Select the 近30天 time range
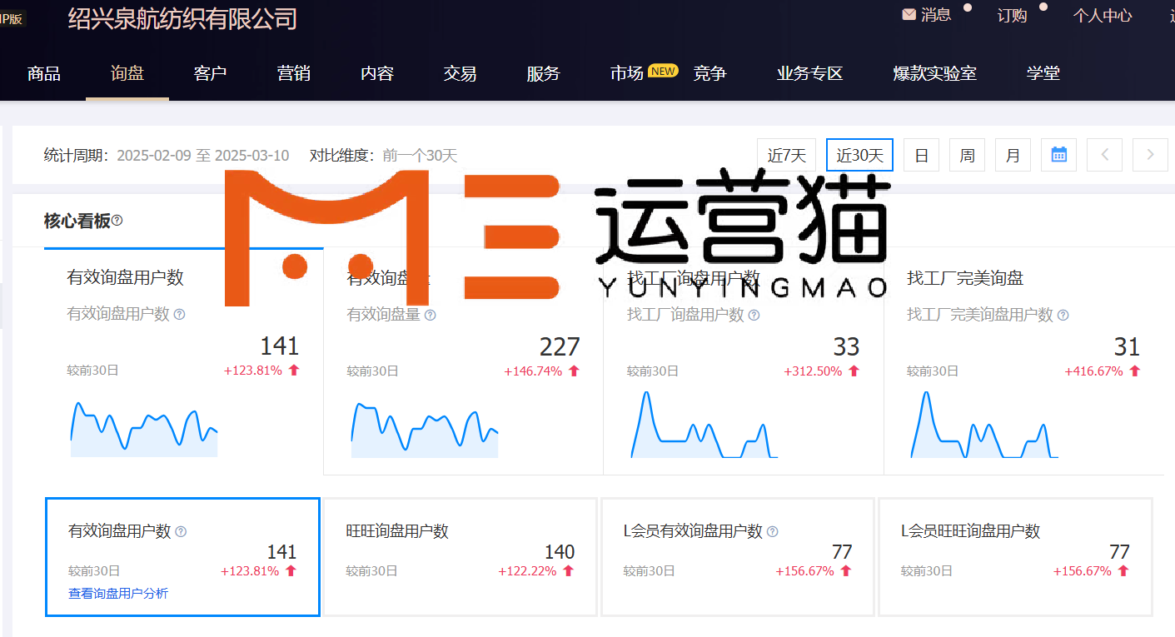The height and width of the screenshot is (637, 1175). 859,155
